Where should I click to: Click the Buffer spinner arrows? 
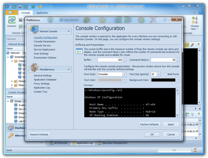[x=124, y=60]
